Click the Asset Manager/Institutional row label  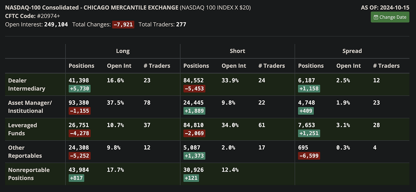[x=30, y=107]
